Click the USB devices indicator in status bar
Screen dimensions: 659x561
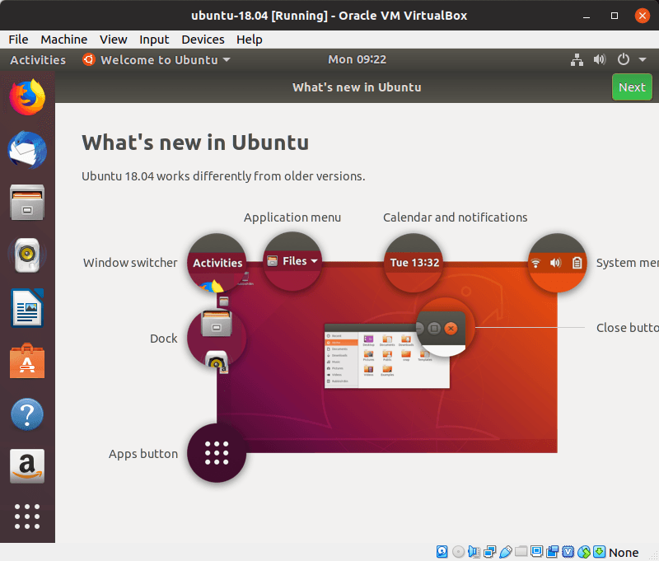[506, 552]
